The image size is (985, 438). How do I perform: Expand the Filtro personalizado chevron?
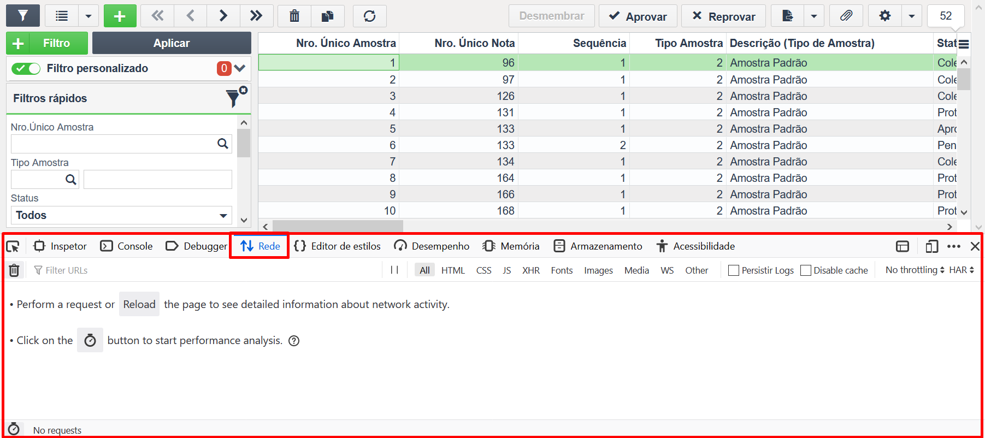pyautogui.click(x=239, y=68)
